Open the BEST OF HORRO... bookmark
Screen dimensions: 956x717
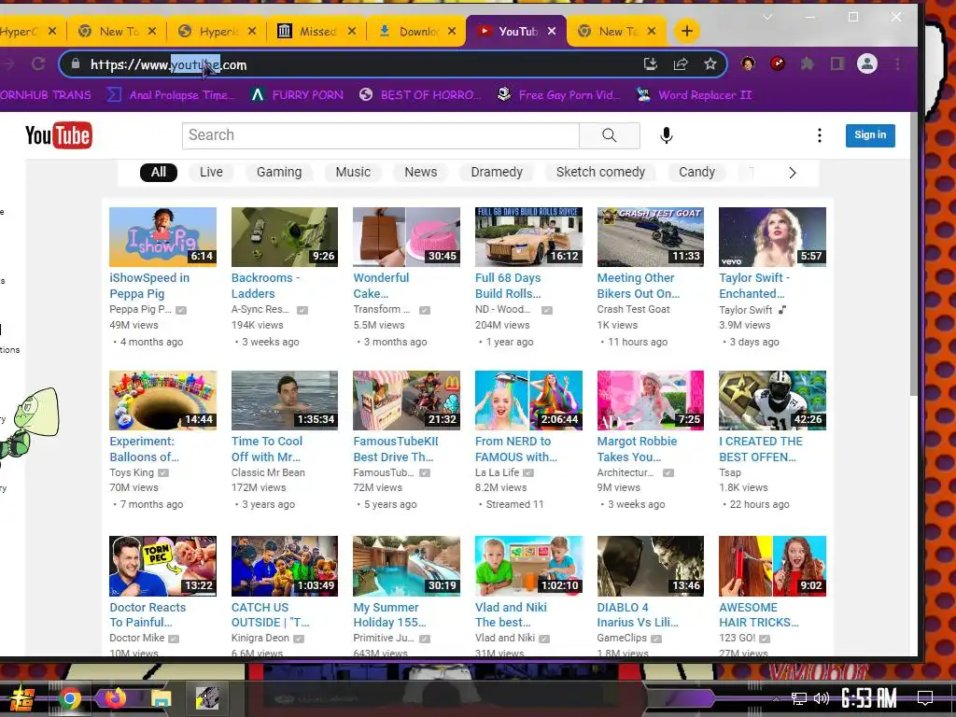(x=420, y=95)
